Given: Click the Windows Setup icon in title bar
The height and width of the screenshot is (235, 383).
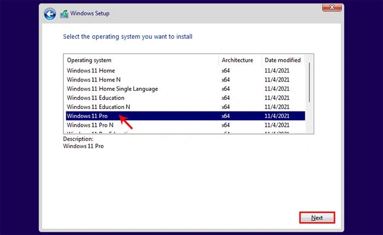Looking at the screenshot, I should (x=64, y=14).
